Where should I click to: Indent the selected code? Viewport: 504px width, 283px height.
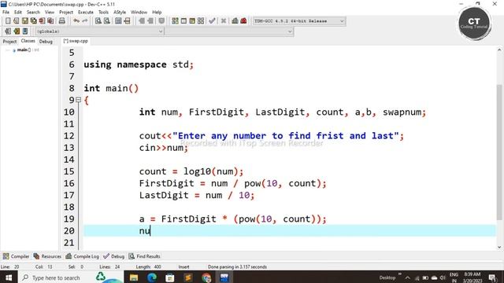142,21
